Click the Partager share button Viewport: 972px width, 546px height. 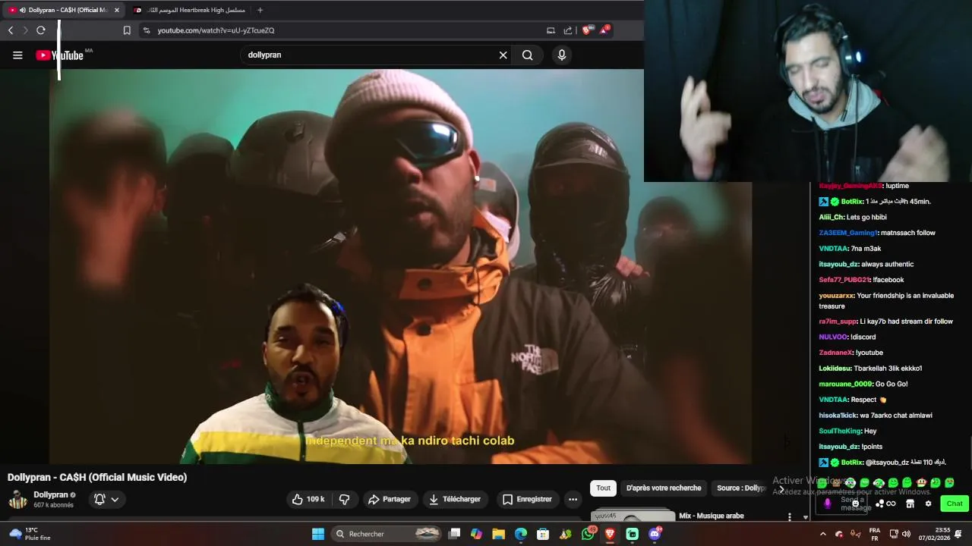click(x=389, y=499)
